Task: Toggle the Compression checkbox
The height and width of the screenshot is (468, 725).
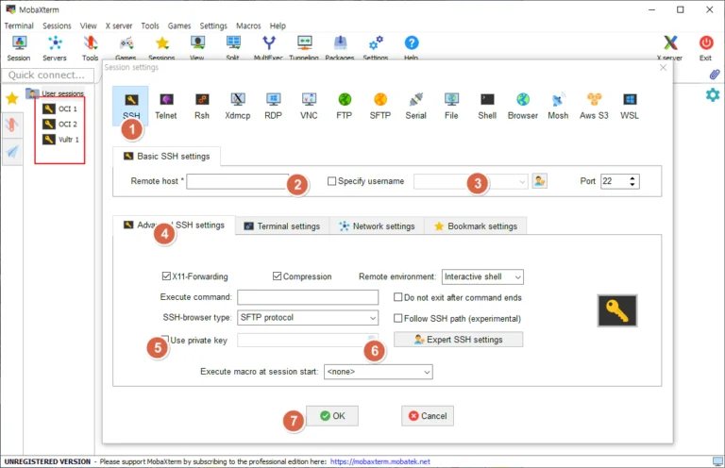Action: tap(277, 276)
